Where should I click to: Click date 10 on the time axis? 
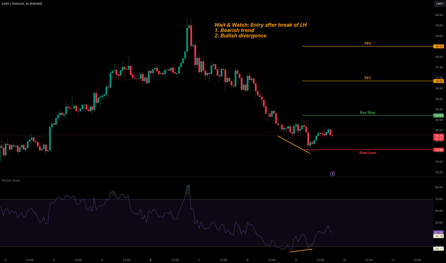click(345, 260)
